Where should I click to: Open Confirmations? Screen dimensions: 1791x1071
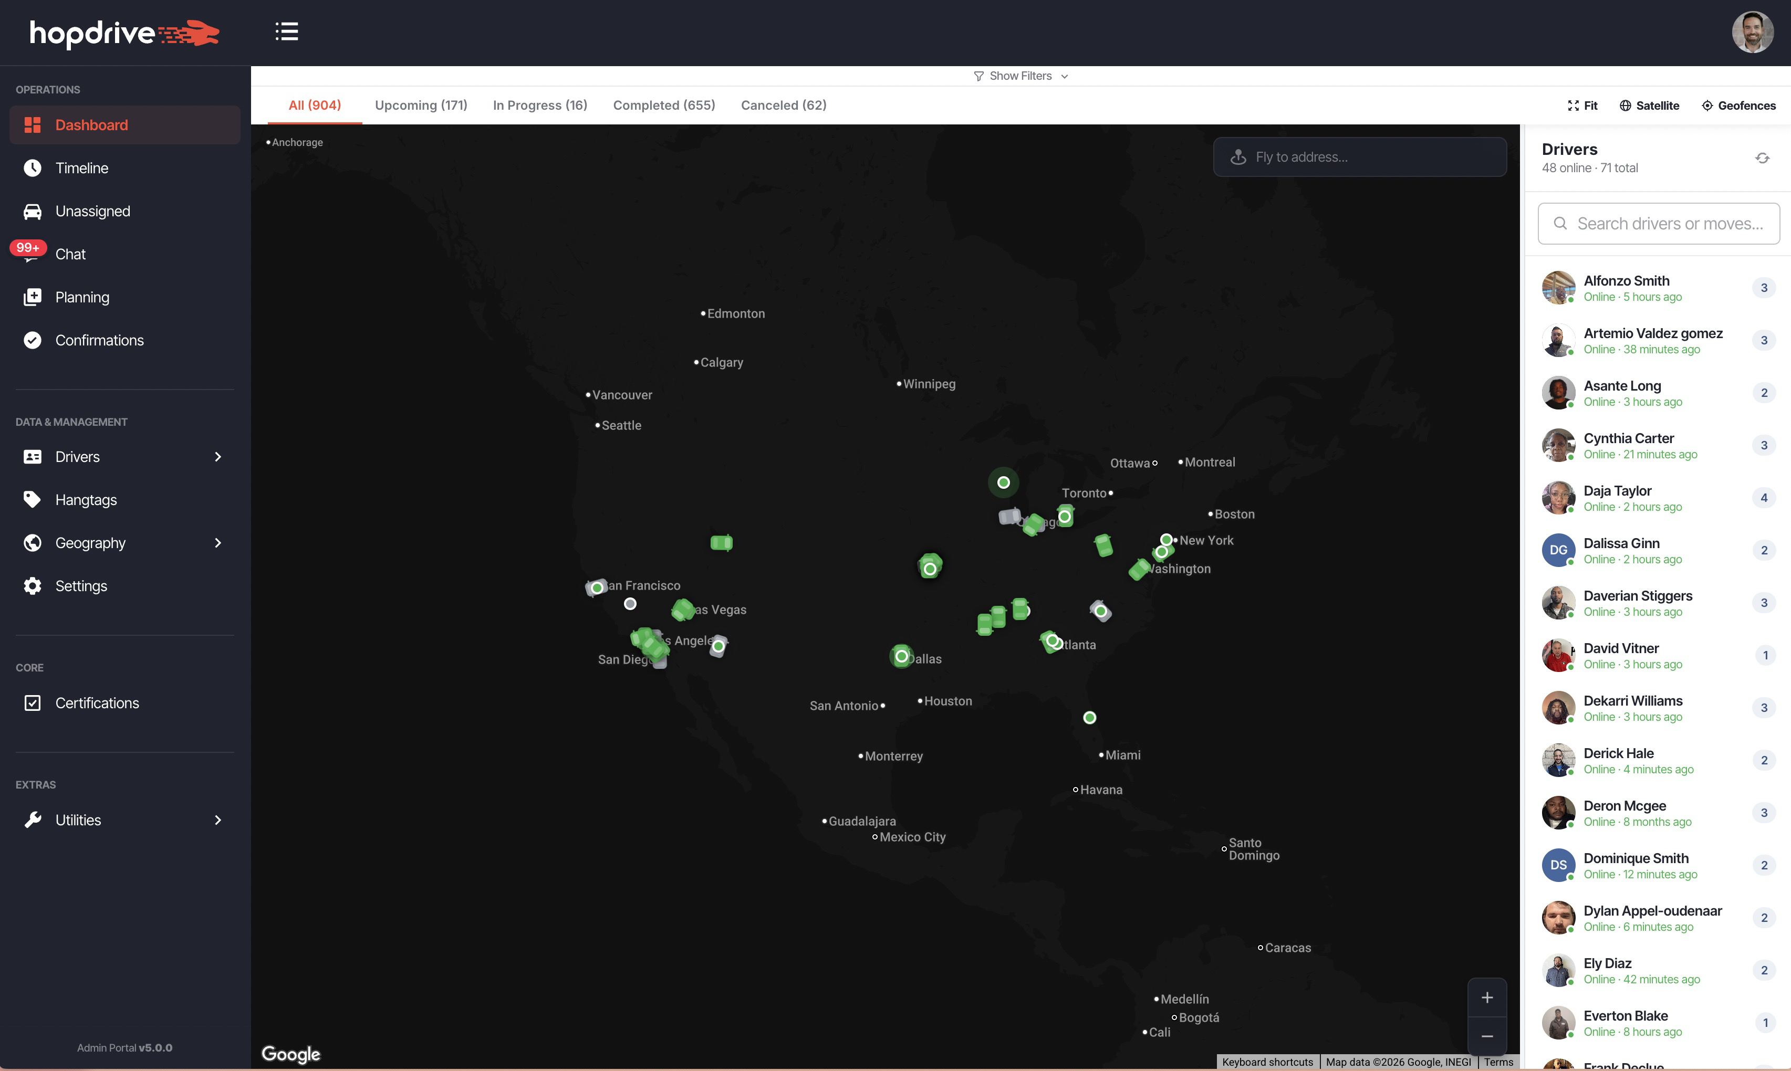click(100, 340)
